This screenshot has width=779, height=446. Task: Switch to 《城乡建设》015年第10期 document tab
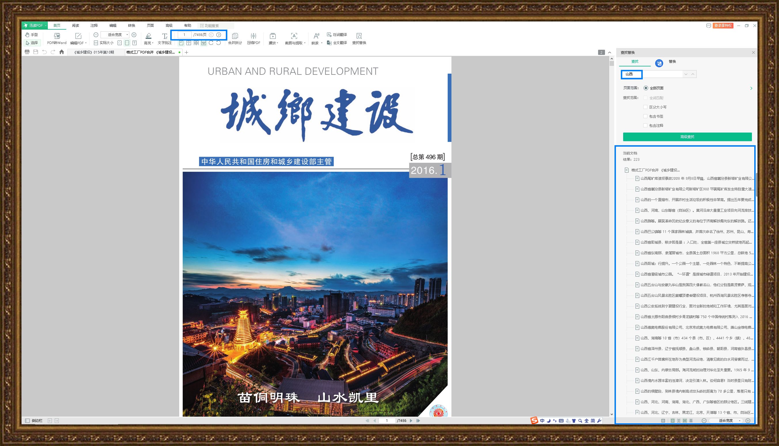(x=94, y=52)
